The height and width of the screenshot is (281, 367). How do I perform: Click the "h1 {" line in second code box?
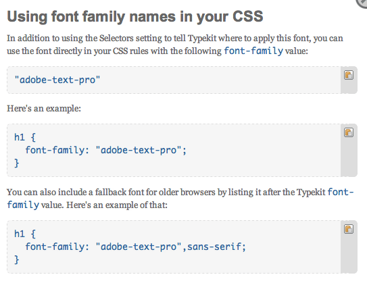[25, 137]
